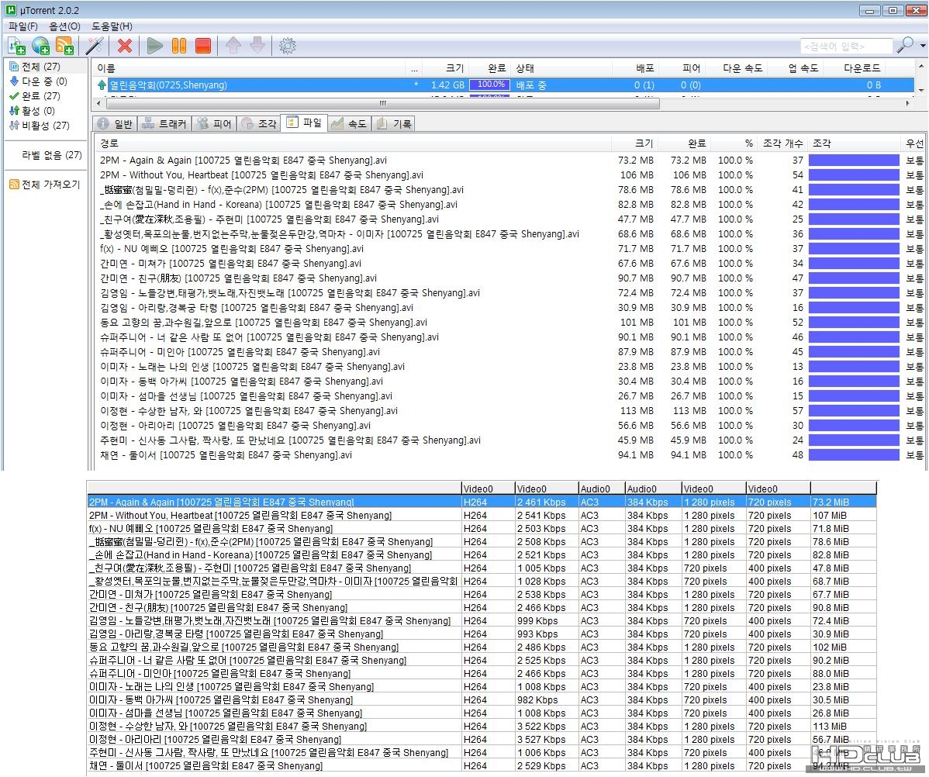Switch to the 속도 tab
The width and height of the screenshot is (929, 777).
coord(349,123)
